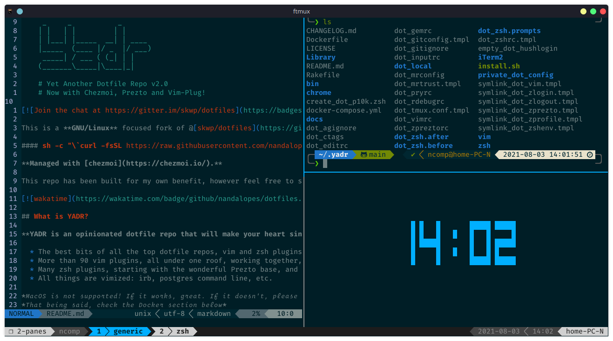Click the raw.githubusercontent.com curl URL
The image size is (613, 341).
214,146
